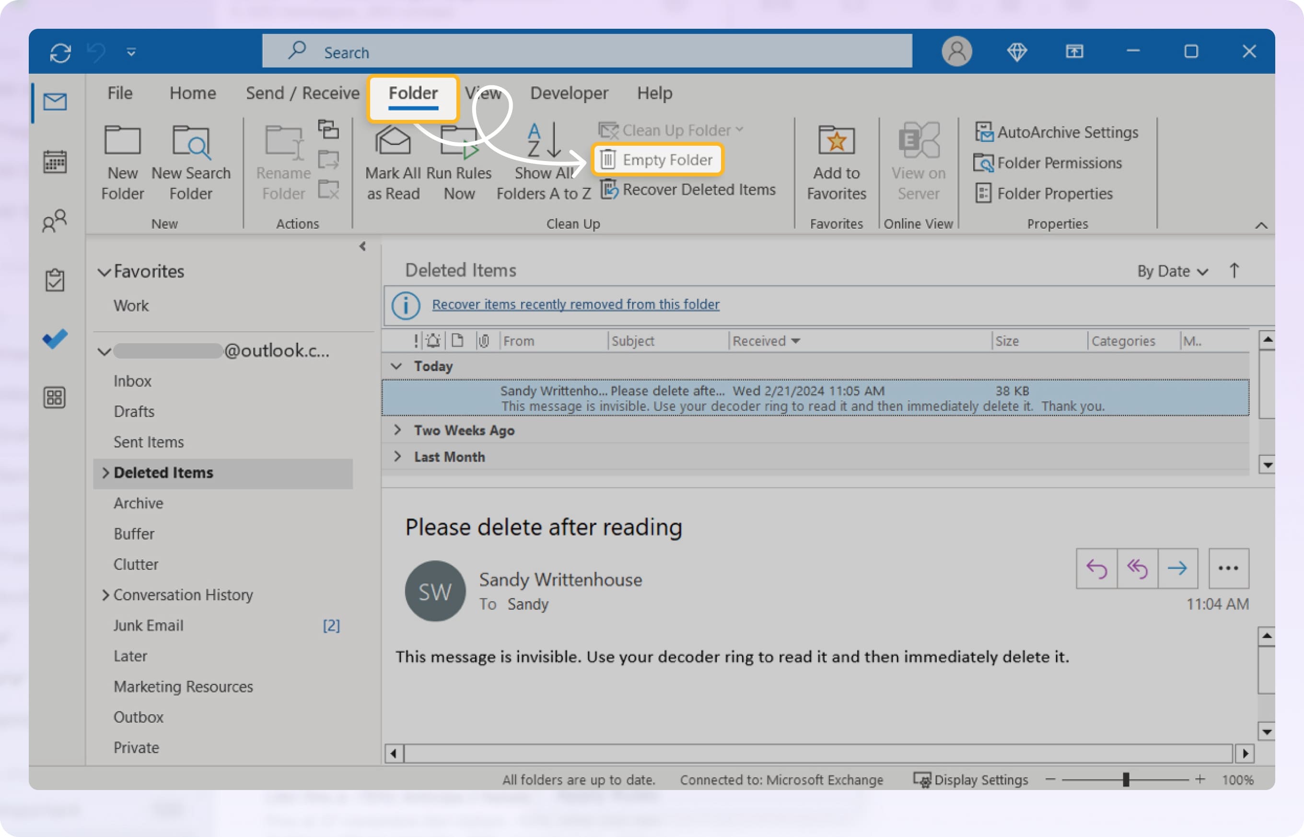Viewport: 1304px width, 837px height.
Task: Click Recover items recently removed link
Action: 575,304
